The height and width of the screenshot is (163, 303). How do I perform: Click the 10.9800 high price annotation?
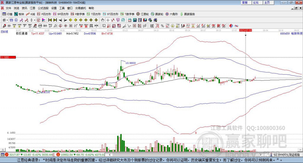tap(130, 63)
